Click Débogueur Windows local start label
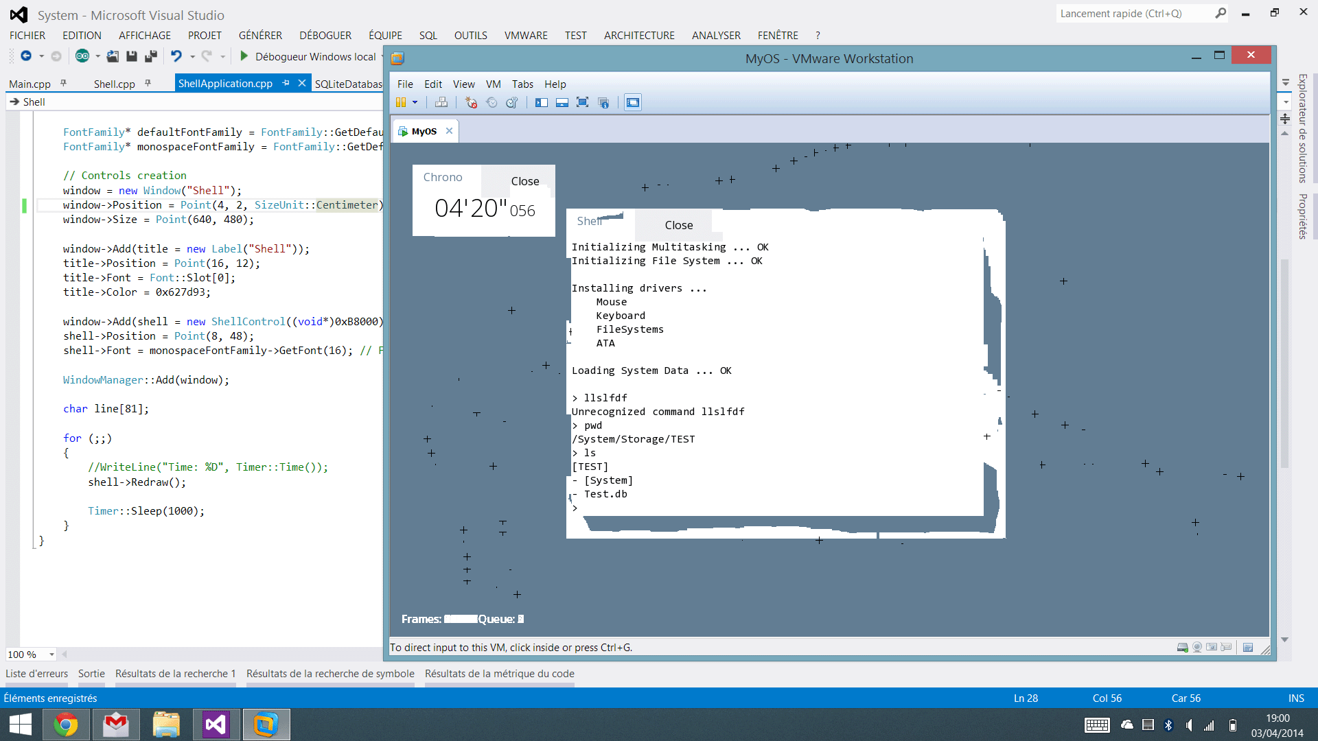 [x=315, y=56]
